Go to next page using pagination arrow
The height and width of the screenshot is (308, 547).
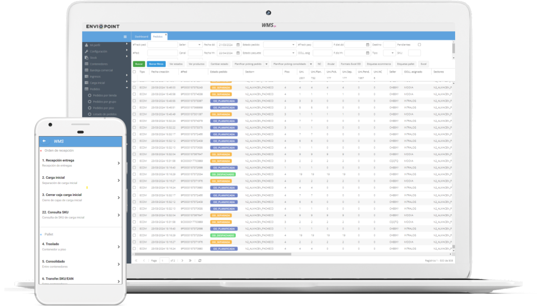point(182,261)
